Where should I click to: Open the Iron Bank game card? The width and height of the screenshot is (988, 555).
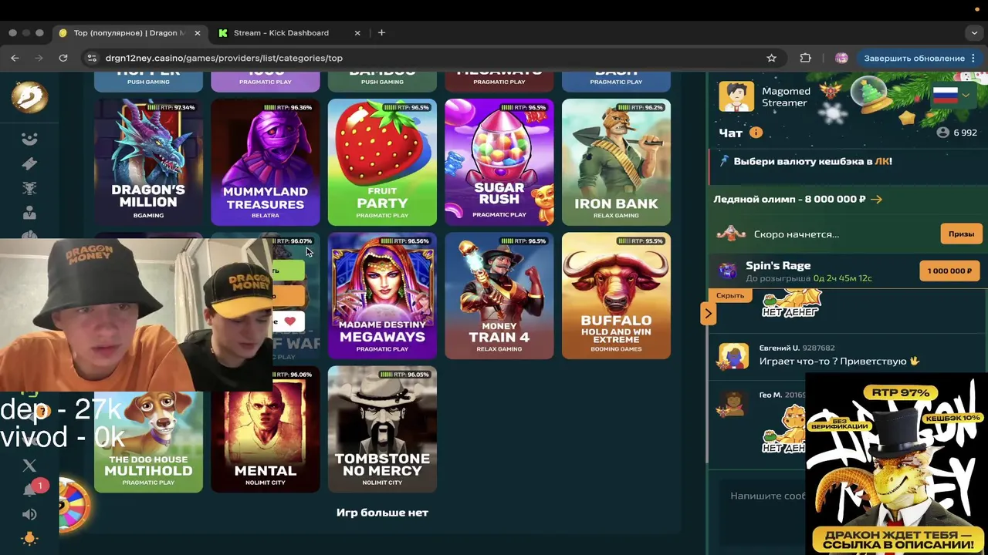tap(616, 162)
